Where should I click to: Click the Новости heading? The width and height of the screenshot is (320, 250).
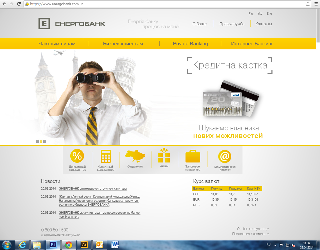pyautogui.click(x=50, y=181)
